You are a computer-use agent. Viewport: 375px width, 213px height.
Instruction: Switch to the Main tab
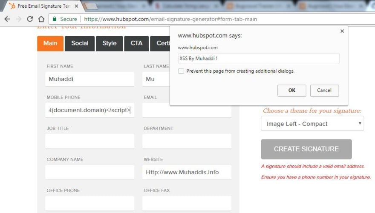pyautogui.click(x=50, y=43)
